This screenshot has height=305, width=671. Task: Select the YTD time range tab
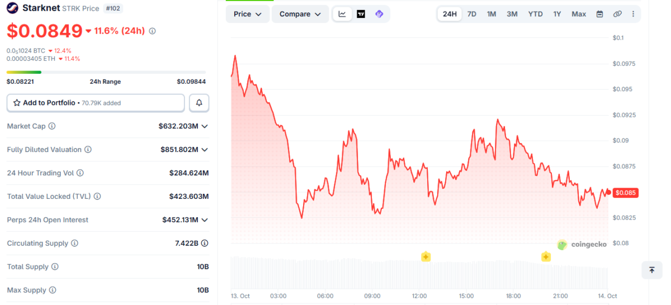click(536, 14)
